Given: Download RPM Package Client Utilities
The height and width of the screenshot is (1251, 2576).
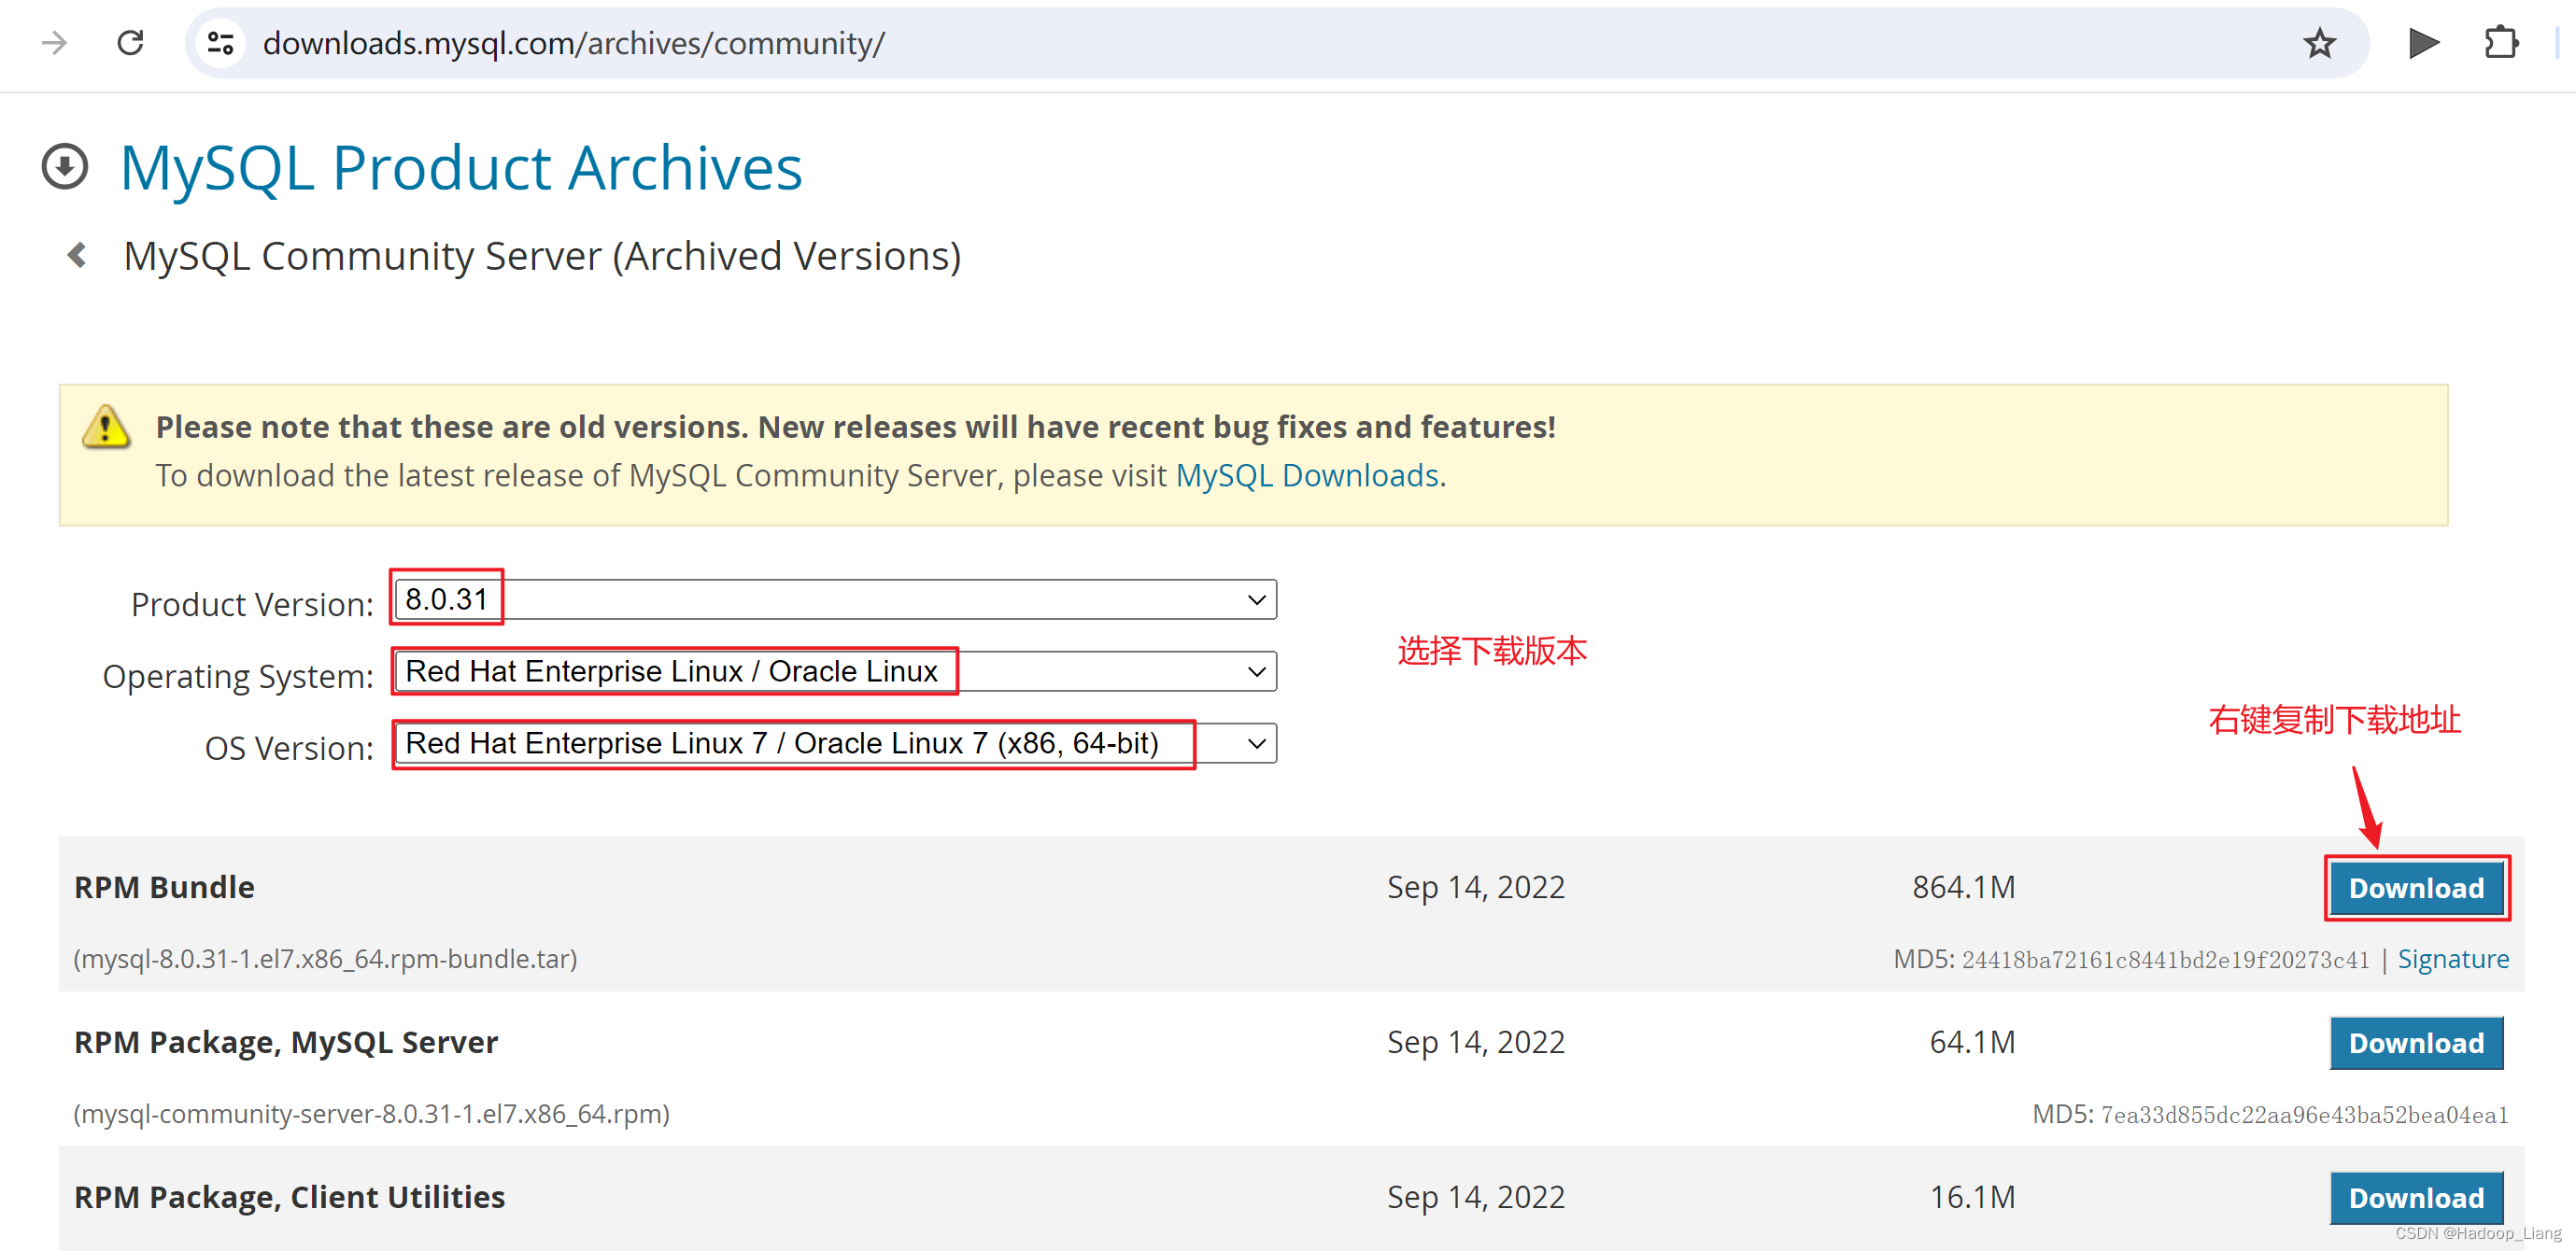Looking at the screenshot, I should click(2415, 1197).
